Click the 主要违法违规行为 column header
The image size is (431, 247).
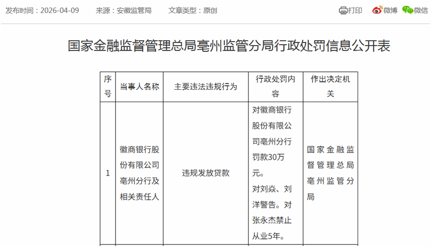[206, 87]
